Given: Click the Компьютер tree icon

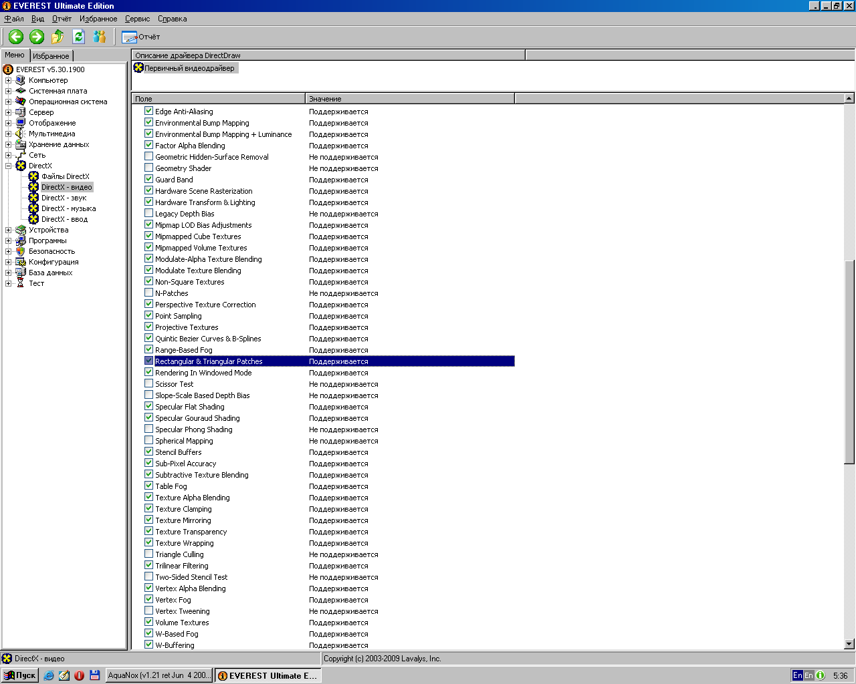Looking at the screenshot, I should (21, 80).
